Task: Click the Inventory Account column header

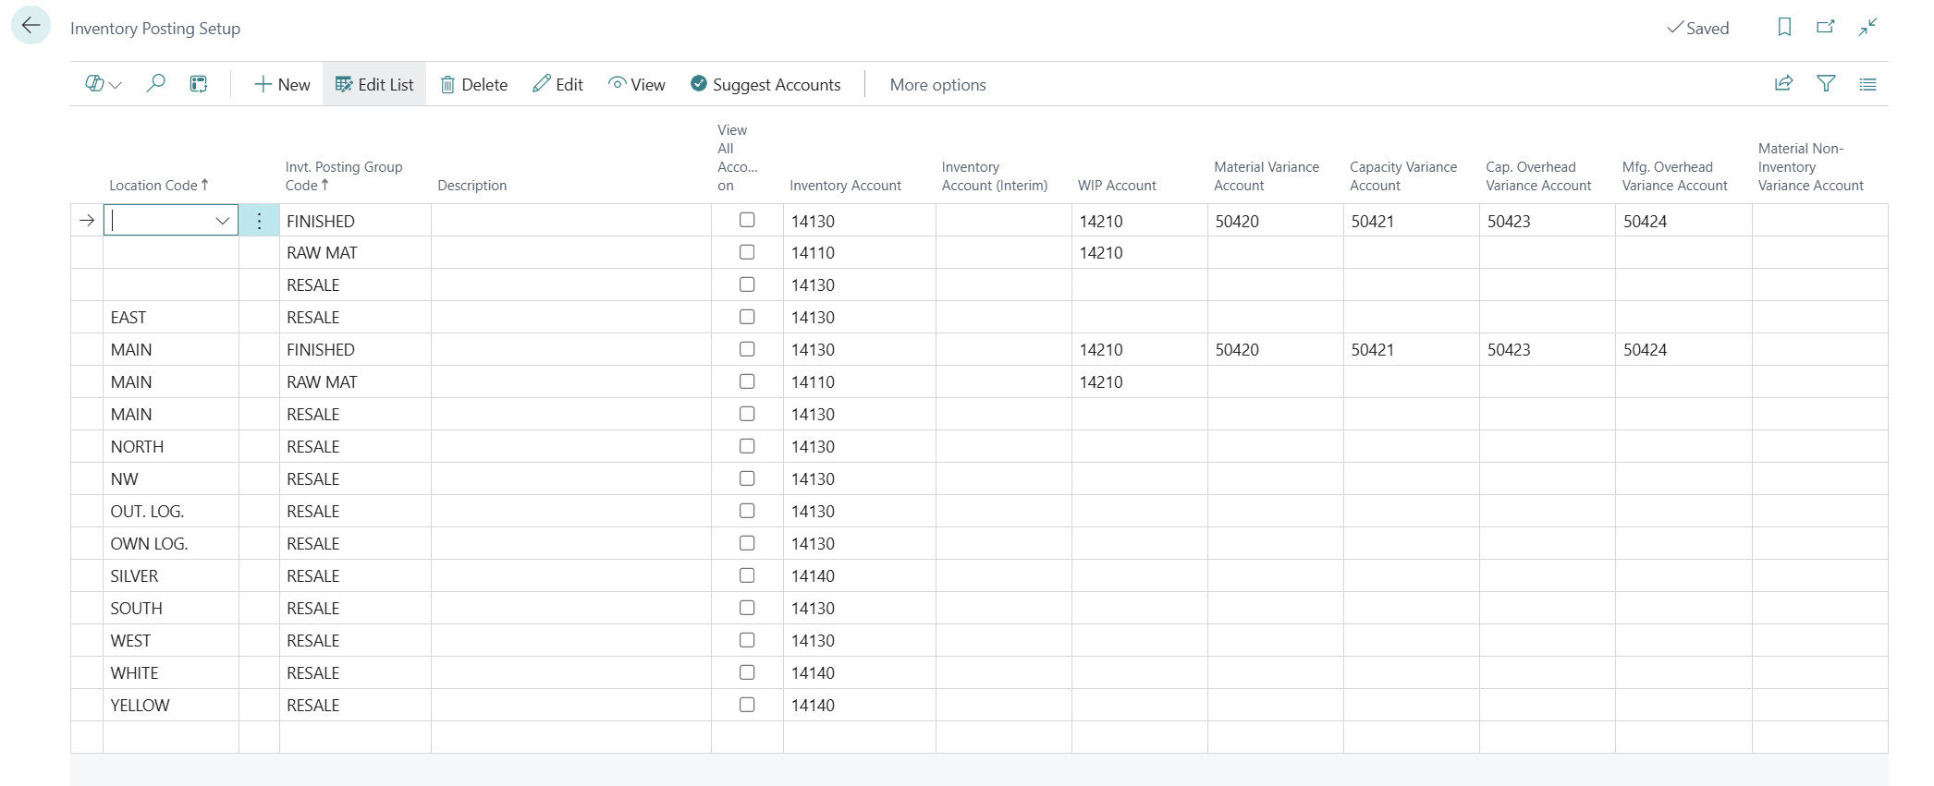Action: pyautogui.click(x=845, y=185)
